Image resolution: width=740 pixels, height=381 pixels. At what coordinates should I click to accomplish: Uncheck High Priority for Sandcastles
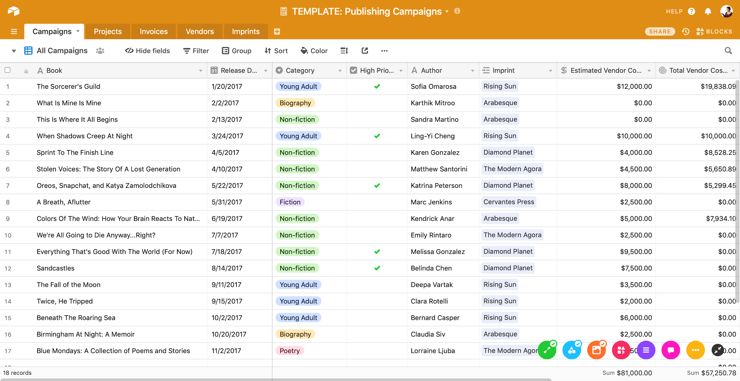(377, 268)
